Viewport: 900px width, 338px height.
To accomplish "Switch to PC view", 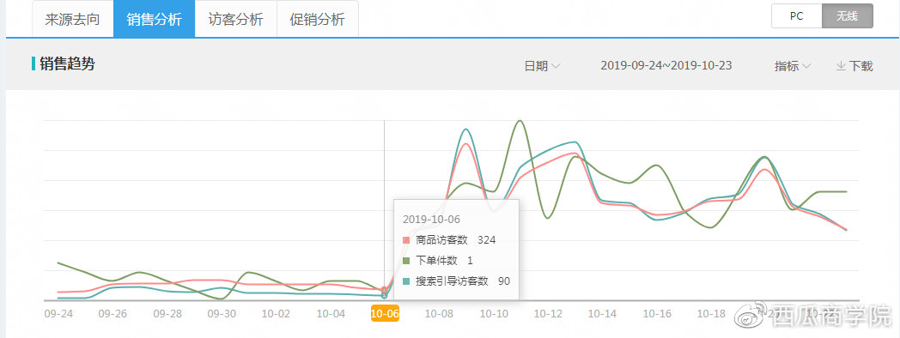I will [x=797, y=16].
